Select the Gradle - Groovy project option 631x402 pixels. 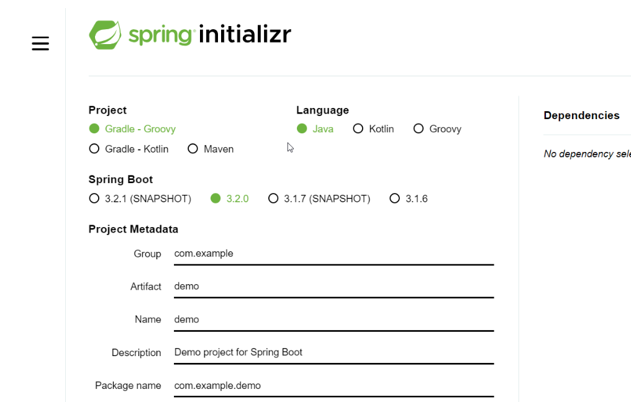[x=132, y=128]
